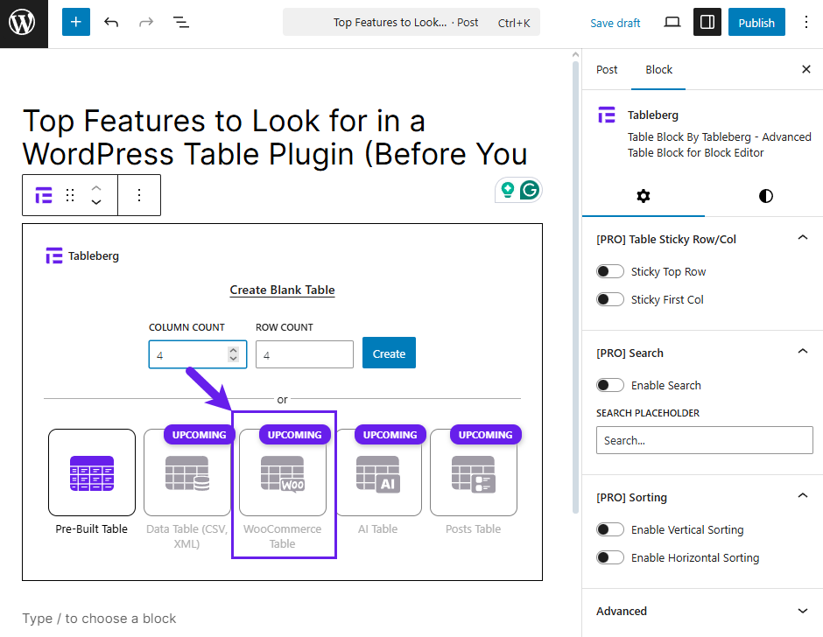
Task: Toggle Sticky Top Row
Action: (610, 271)
